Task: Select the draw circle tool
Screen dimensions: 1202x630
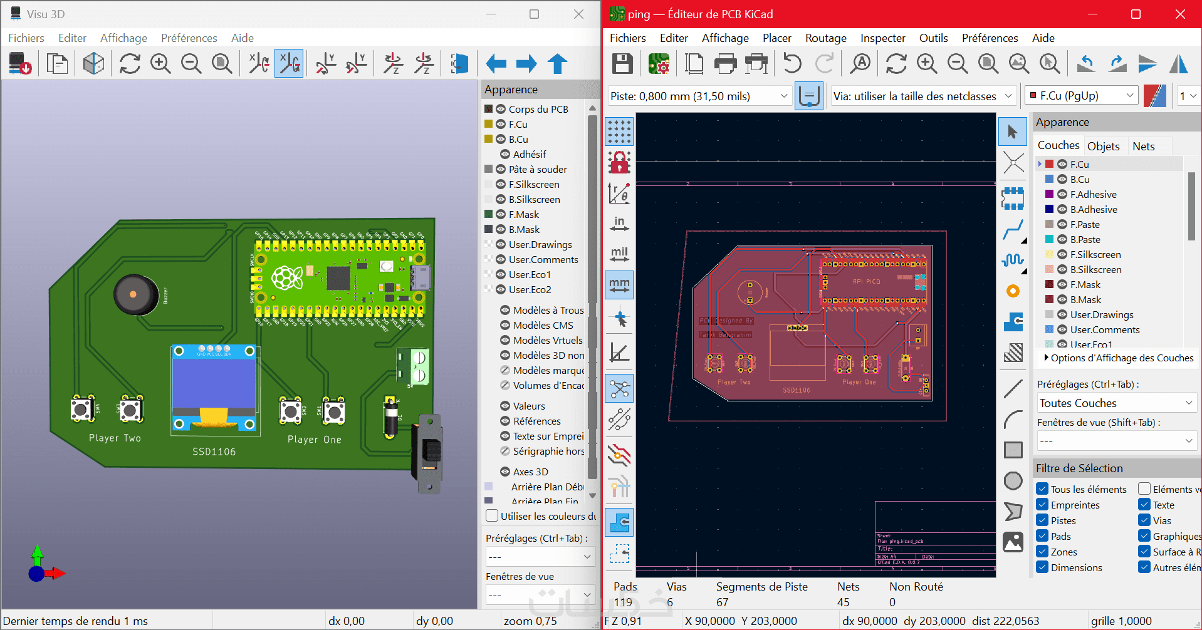Action: point(1013,481)
